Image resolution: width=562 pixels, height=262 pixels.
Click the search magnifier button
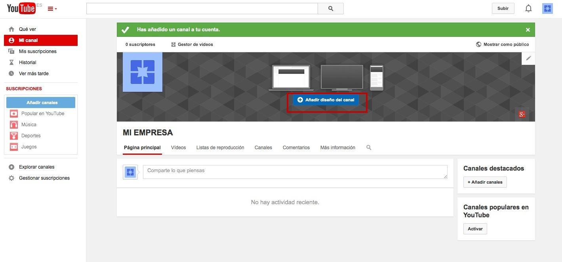pos(331,8)
